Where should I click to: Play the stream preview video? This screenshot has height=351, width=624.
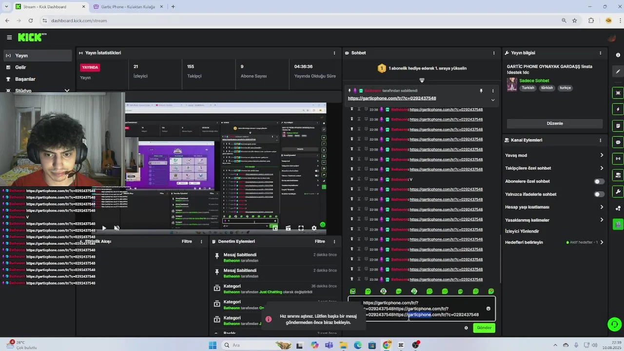tap(104, 228)
